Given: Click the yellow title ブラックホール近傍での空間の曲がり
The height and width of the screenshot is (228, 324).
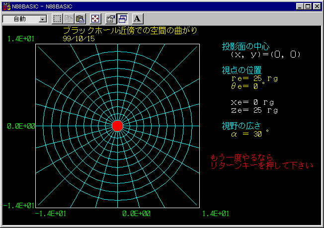Looking at the screenshot, I should [130, 31].
